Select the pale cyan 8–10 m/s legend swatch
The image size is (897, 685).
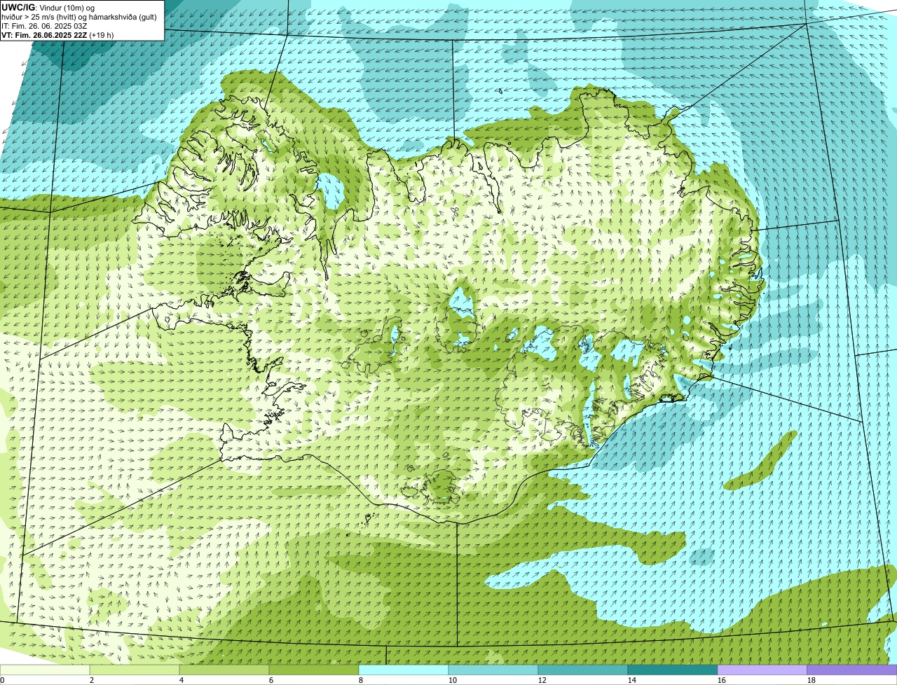point(404,670)
